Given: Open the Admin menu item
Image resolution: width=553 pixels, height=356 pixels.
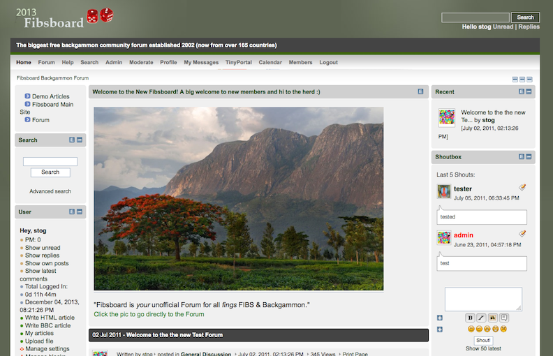Looking at the screenshot, I should [114, 62].
